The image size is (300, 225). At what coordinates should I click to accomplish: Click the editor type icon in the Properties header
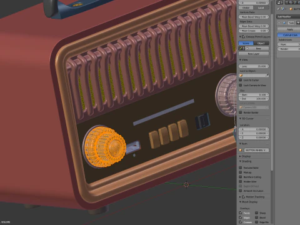(279, 2)
